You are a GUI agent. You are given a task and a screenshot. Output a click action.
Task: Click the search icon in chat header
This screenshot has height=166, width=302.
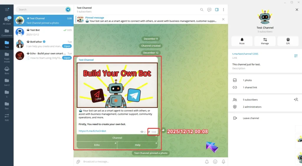click(202, 10)
